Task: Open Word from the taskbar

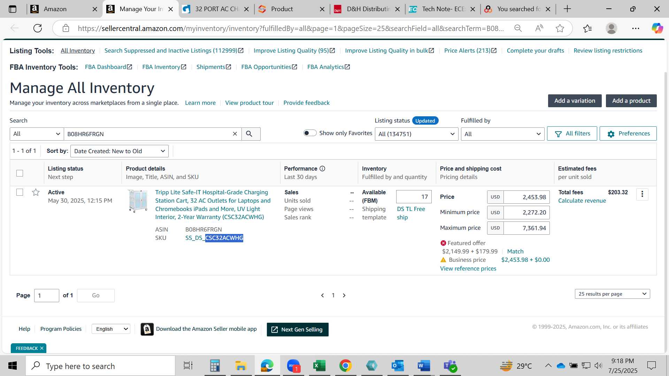Action: [424, 366]
